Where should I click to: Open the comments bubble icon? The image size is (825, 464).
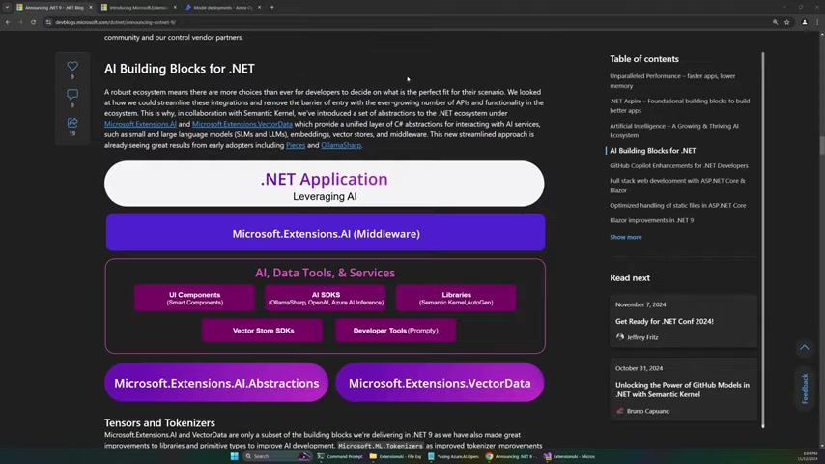72,95
